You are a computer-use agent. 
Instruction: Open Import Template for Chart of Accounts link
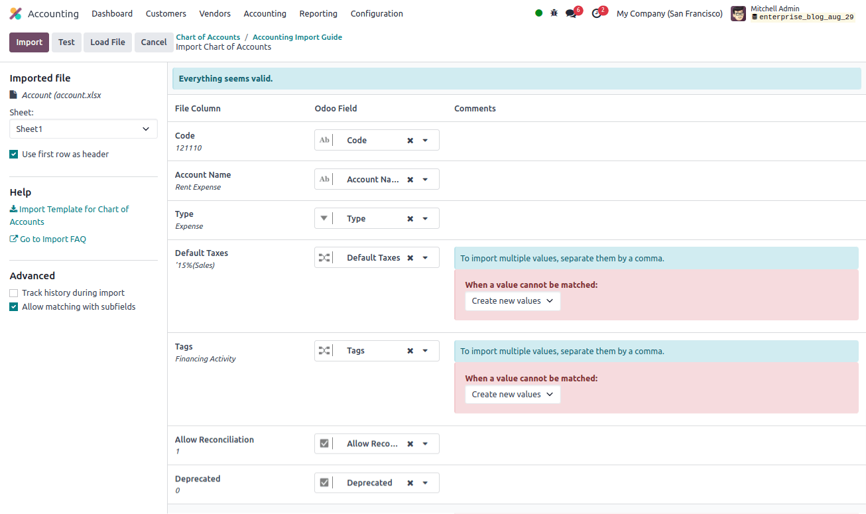[x=69, y=216]
